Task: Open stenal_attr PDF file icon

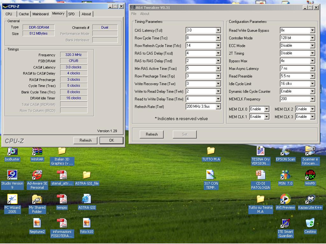Action: pyautogui.click(x=62, y=178)
